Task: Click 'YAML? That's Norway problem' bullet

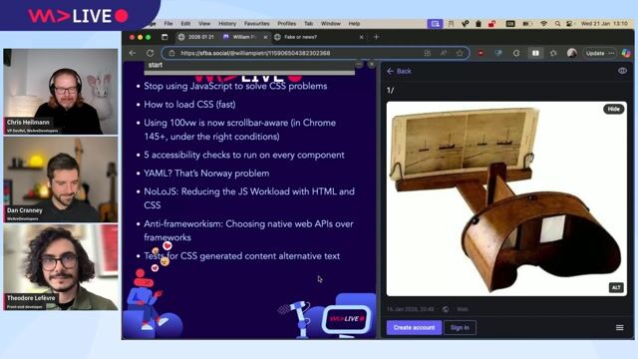Action: (x=206, y=174)
